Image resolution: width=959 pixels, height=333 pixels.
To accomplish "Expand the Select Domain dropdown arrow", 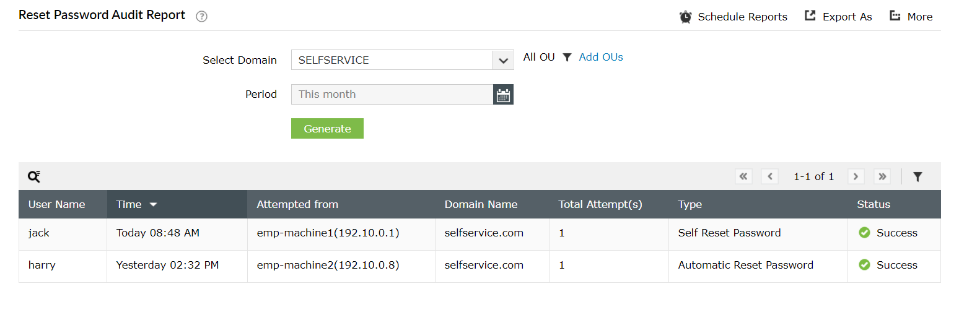I will [x=503, y=60].
